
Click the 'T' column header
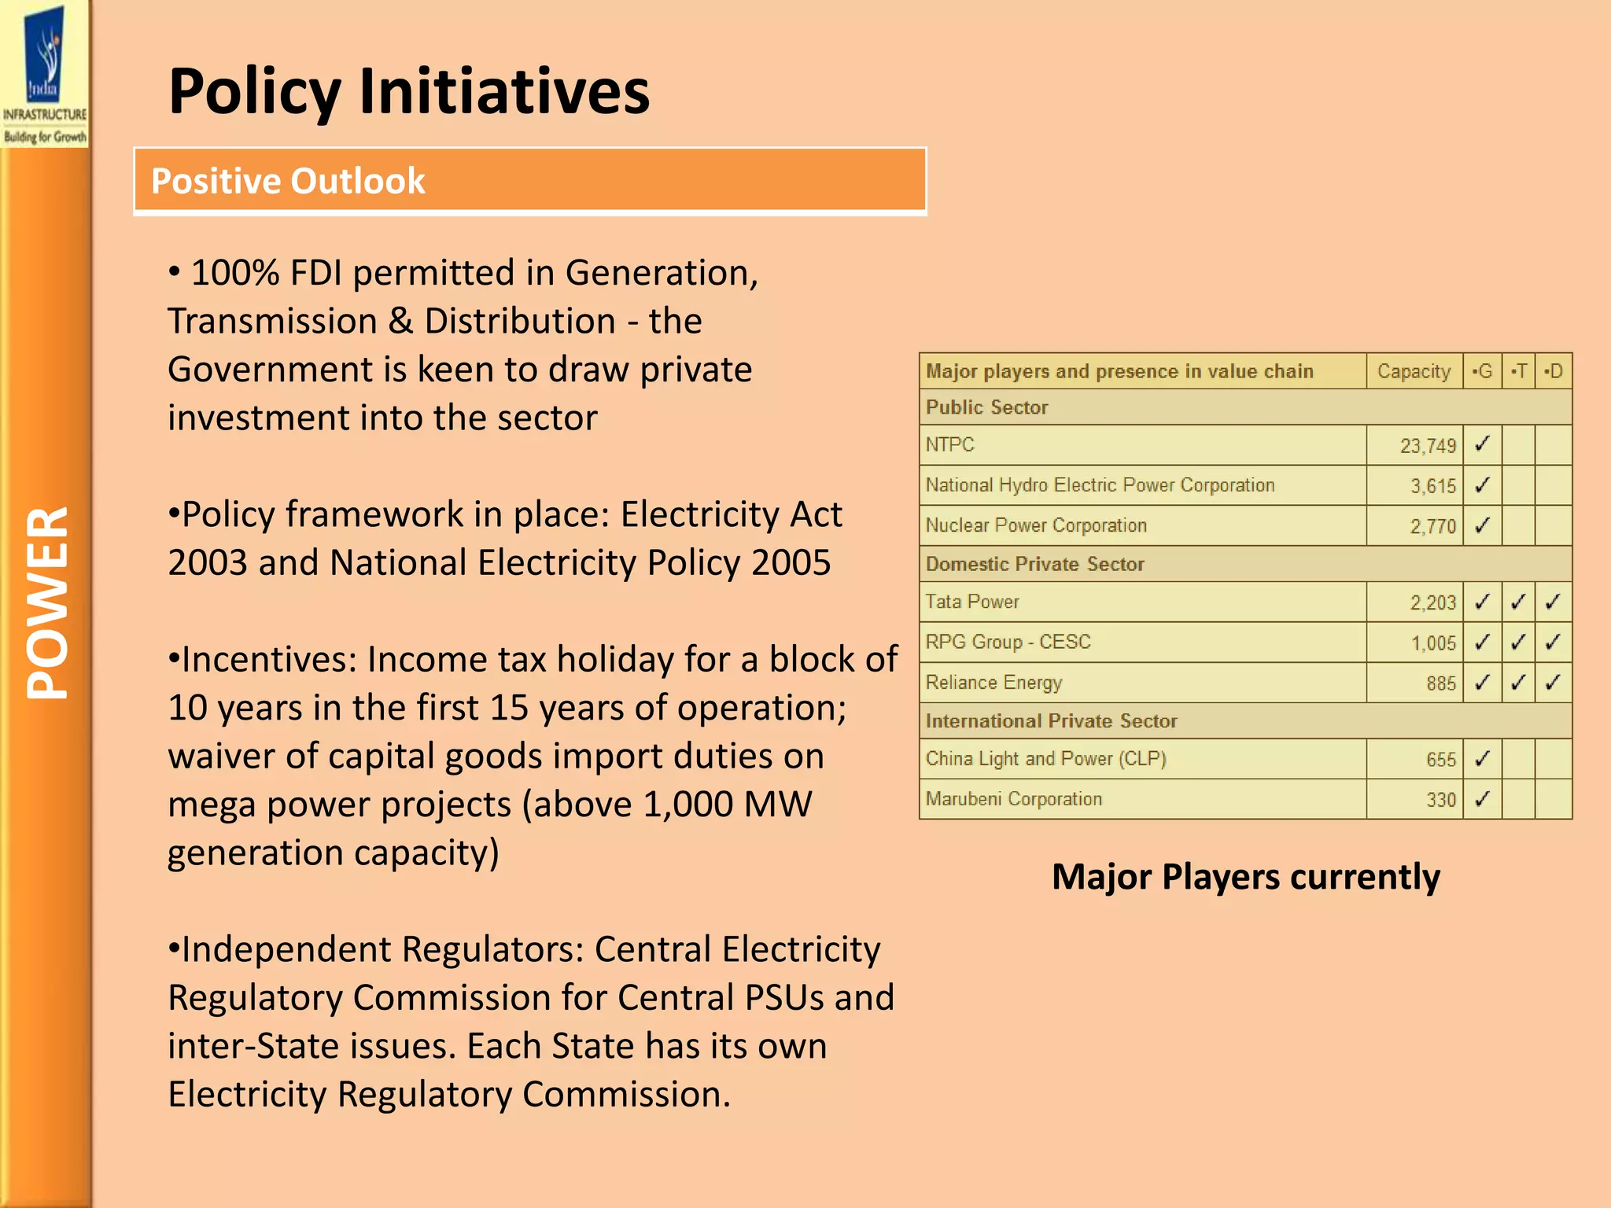[1518, 371]
